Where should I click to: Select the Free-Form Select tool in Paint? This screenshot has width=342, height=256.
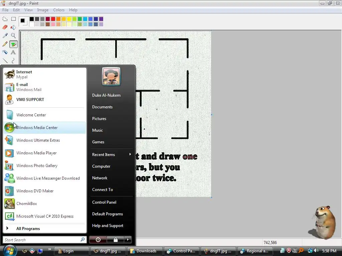pos(5,19)
